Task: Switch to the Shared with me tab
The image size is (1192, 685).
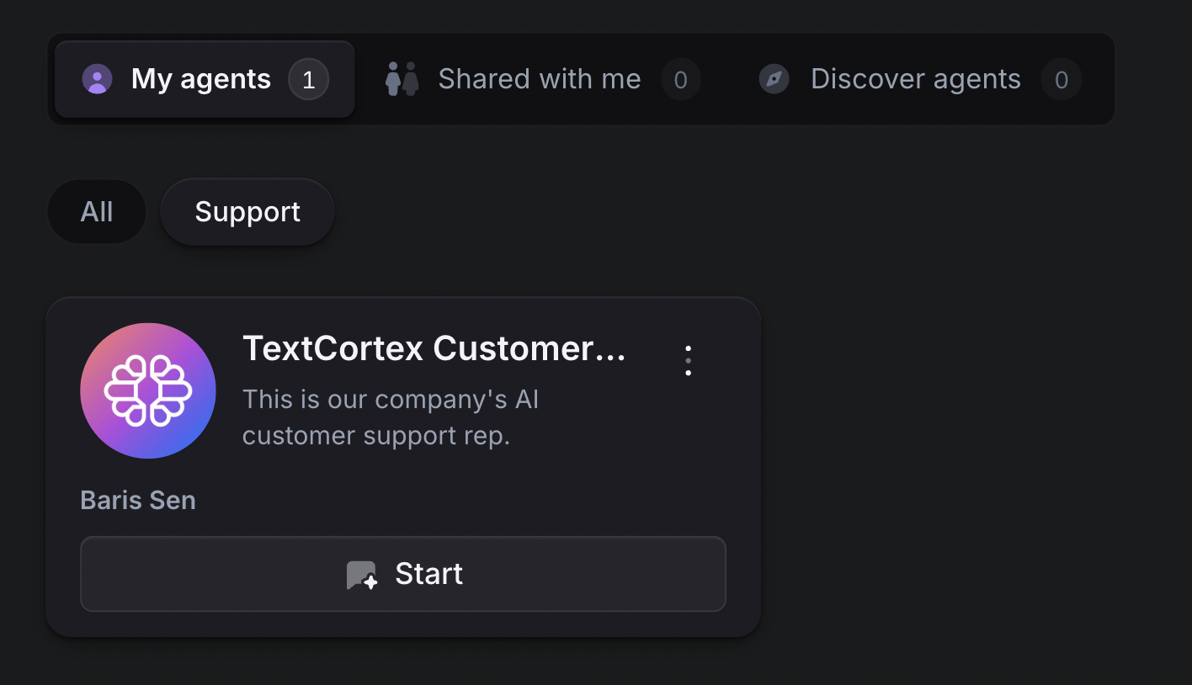Action: click(543, 79)
